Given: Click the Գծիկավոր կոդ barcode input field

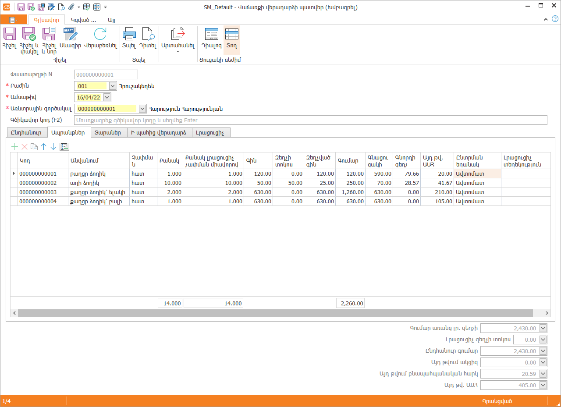Looking at the screenshot, I should (311, 120).
